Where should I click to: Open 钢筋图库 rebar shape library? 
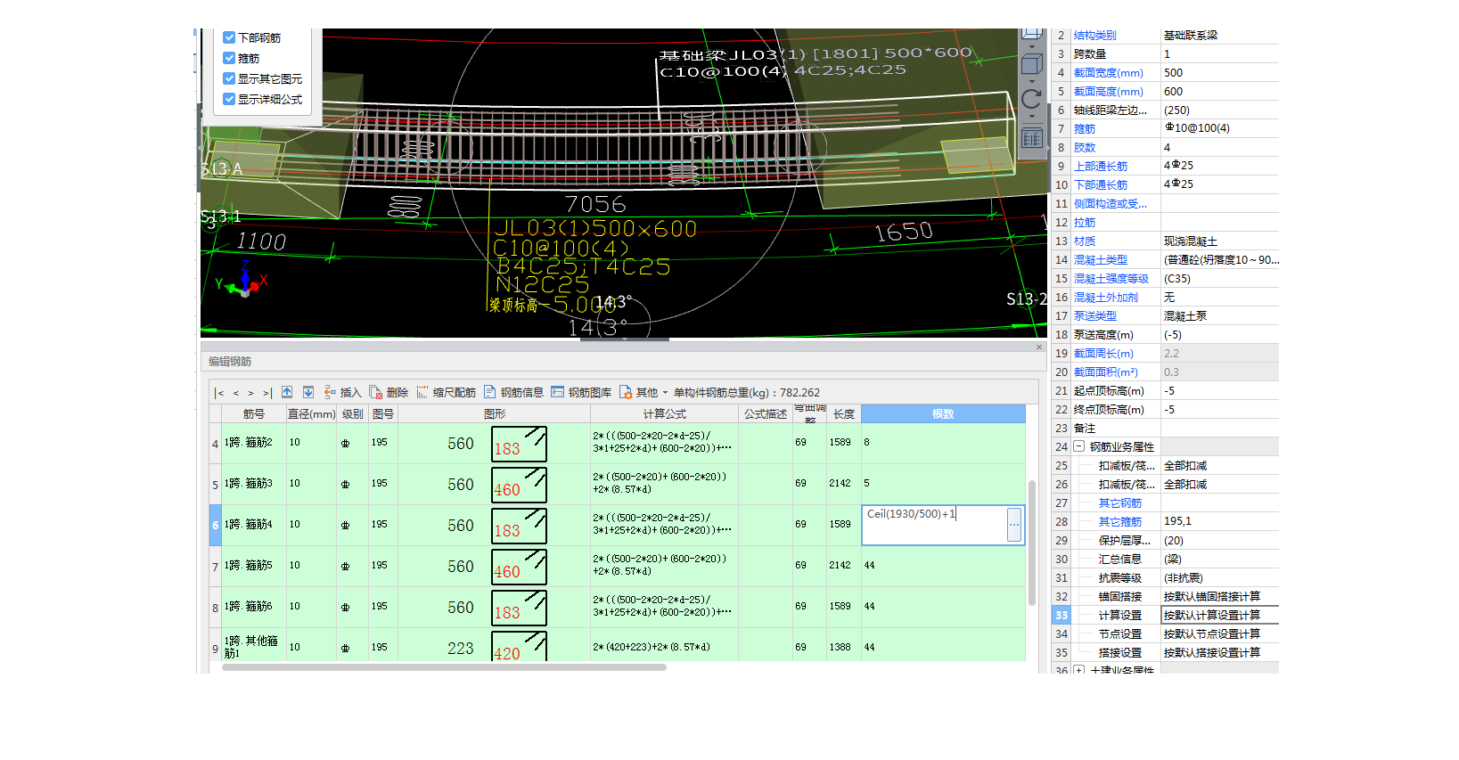581,392
